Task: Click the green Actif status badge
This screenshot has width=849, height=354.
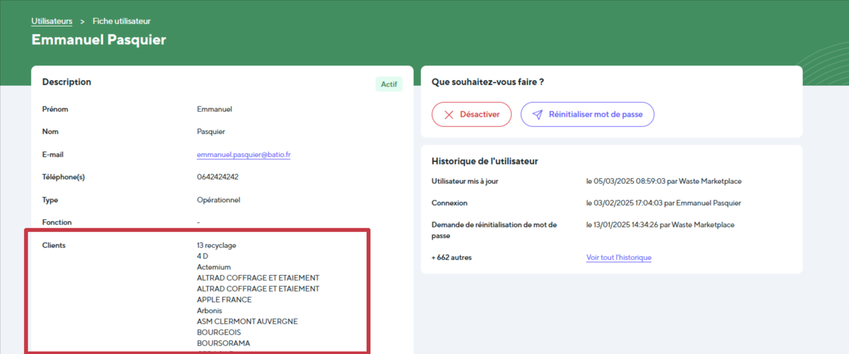Action: pyautogui.click(x=388, y=84)
